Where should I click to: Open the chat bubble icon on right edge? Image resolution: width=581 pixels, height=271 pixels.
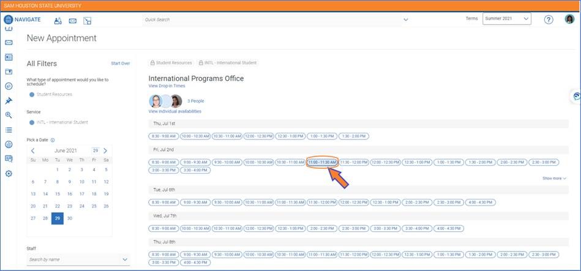pyautogui.click(x=575, y=96)
